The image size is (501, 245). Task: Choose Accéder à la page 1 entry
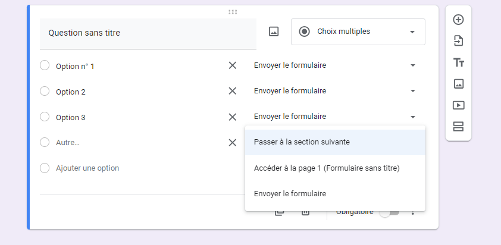pos(335,168)
